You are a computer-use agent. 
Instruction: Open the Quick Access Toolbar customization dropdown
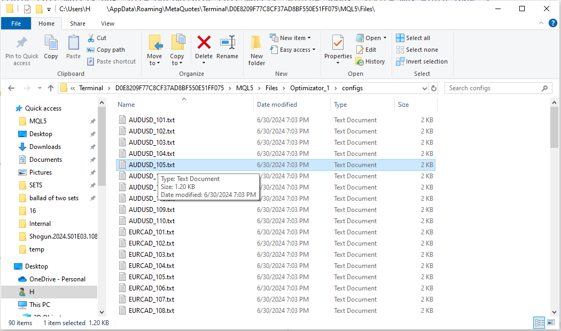[48, 9]
